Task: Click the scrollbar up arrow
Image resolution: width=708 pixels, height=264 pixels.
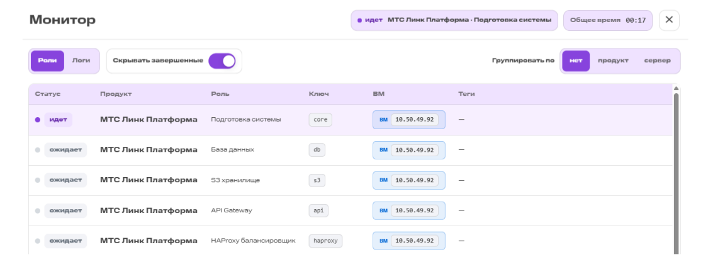Action: tap(676, 88)
